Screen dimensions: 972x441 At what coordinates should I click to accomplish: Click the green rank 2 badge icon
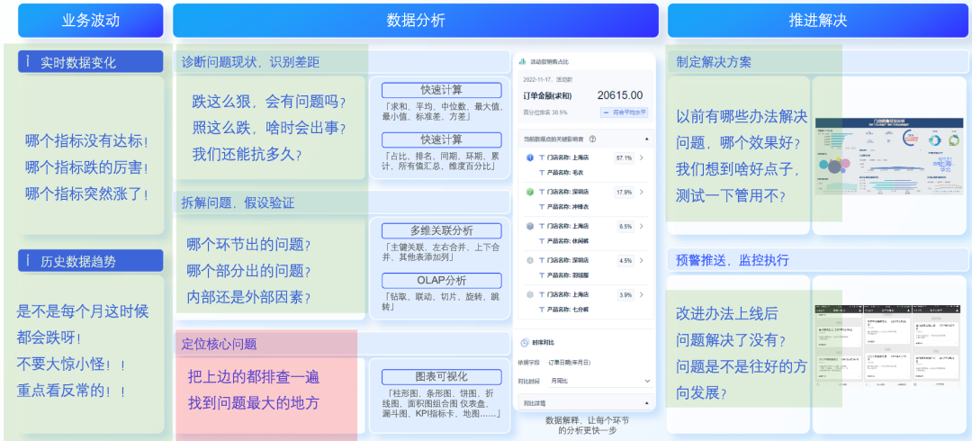[529, 192]
